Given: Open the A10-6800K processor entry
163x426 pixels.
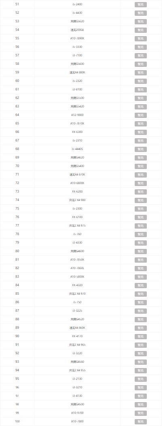Looking at the screenshot, I should (77, 183).
